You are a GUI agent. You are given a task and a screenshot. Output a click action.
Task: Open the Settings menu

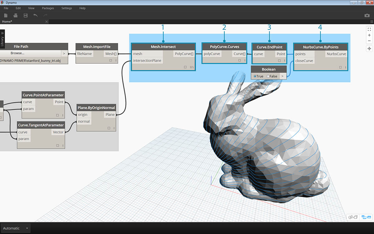[66, 8]
